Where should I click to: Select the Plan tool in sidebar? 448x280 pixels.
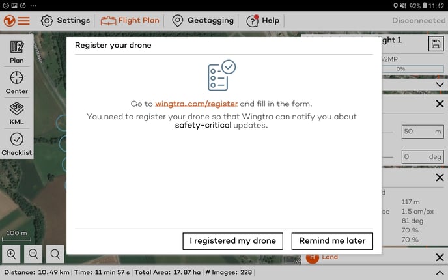16,51
